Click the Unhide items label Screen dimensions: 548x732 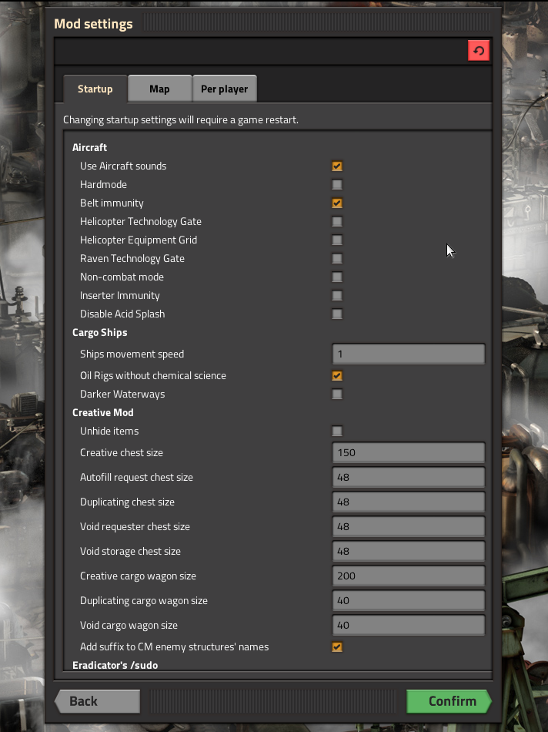tap(109, 431)
